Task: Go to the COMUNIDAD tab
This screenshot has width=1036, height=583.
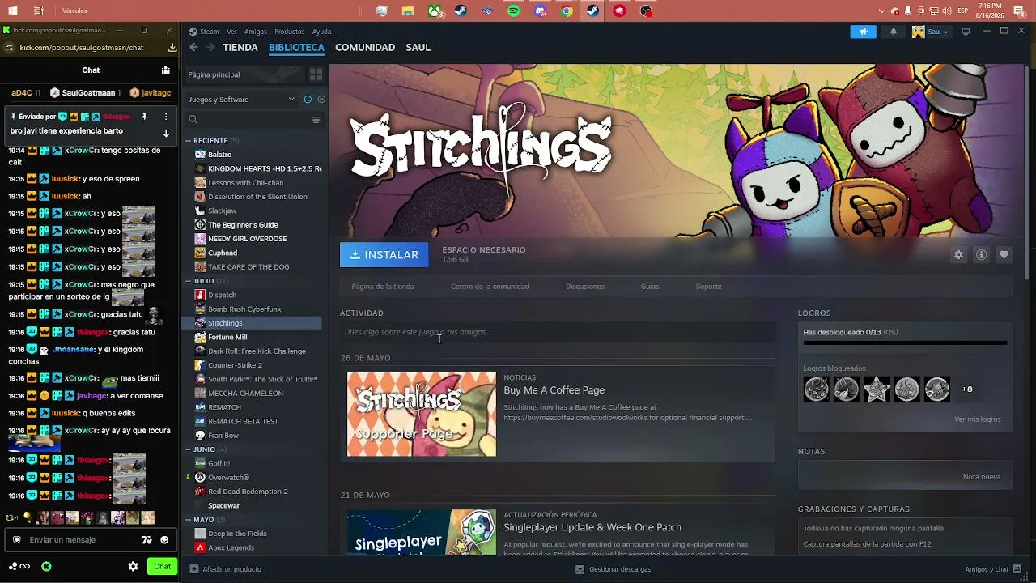Action: 365,47
